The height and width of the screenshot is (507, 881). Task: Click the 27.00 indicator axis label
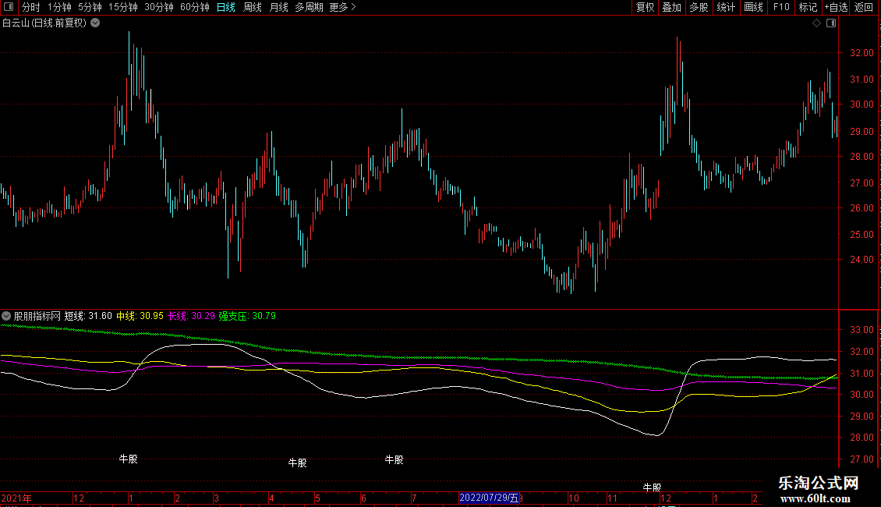click(x=862, y=459)
